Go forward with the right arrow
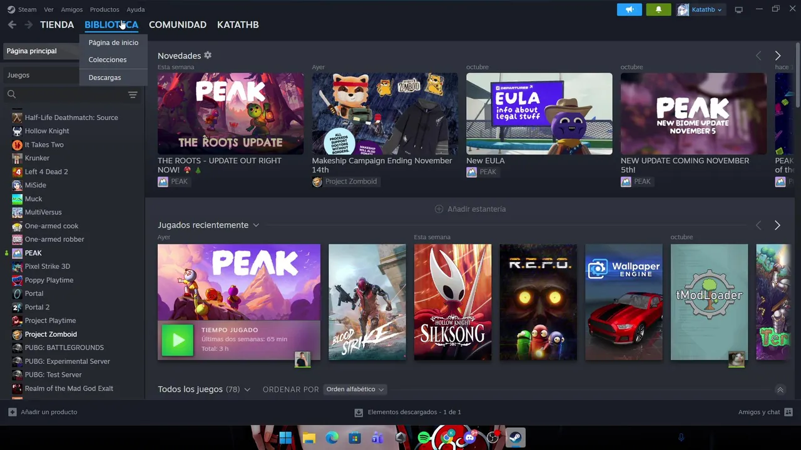The width and height of the screenshot is (801, 450). [x=28, y=24]
